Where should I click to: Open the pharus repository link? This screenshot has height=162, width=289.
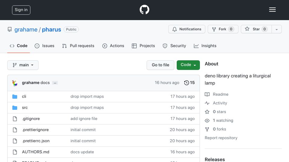pyautogui.click(x=51, y=30)
